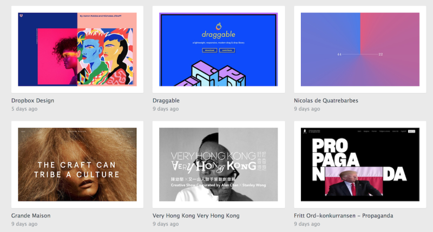Screen dimensions: 433x232
Task: Click the '5 days ago' timestamp
Action: (24, 109)
